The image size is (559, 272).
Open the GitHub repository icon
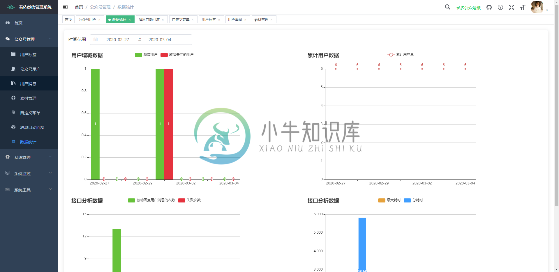[489, 7]
